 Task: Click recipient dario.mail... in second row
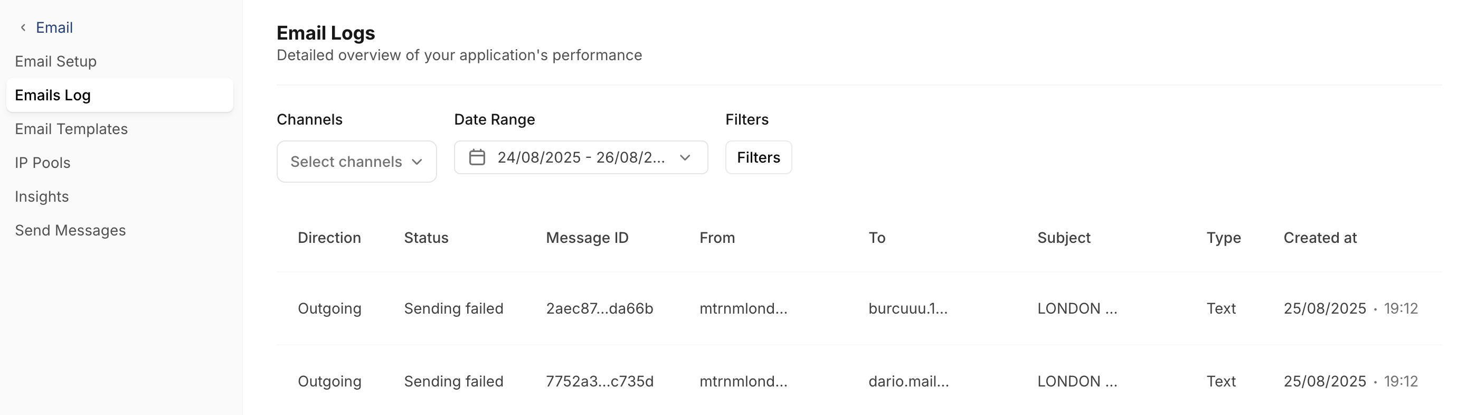click(908, 381)
